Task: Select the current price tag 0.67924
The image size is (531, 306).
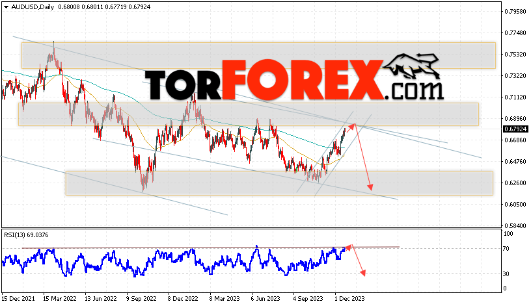Action: (x=515, y=129)
